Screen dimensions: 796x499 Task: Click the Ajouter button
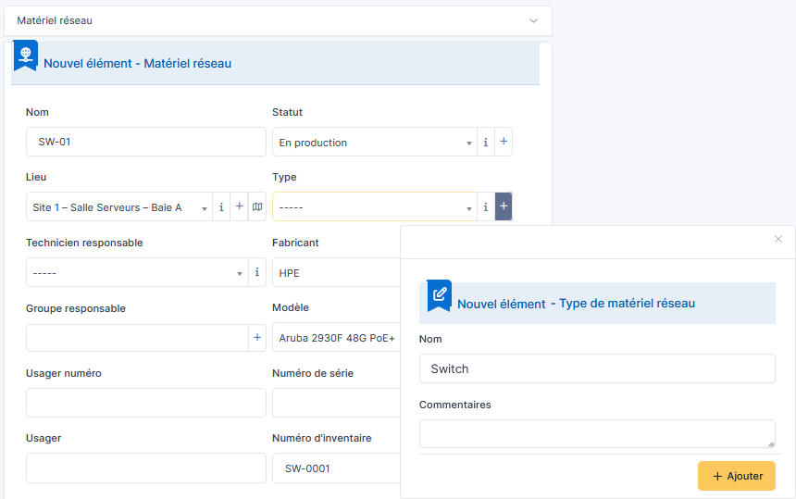click(x=737, y=476)
